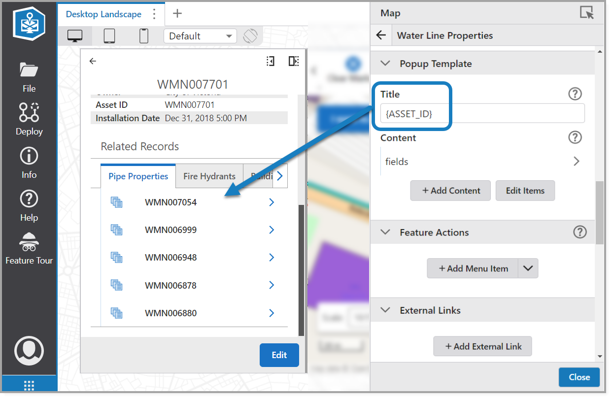Click the popup panel scrollbar thumb
This screenshot has height=399, width=612.
pyautogui.click(x=302, y=271)
